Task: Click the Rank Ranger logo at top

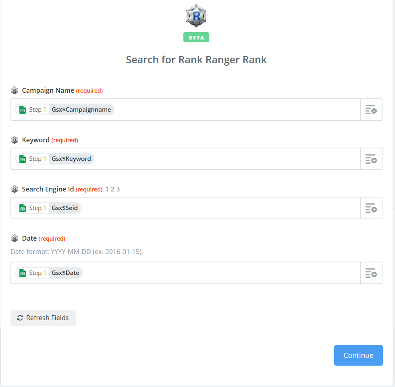Action: 196,16
